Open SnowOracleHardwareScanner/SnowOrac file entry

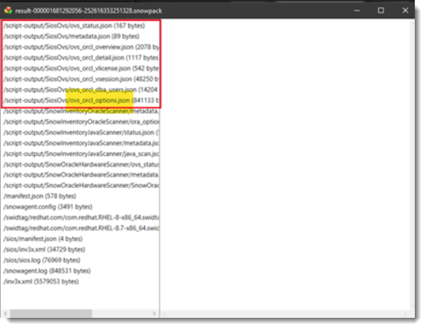click(81, 186)
